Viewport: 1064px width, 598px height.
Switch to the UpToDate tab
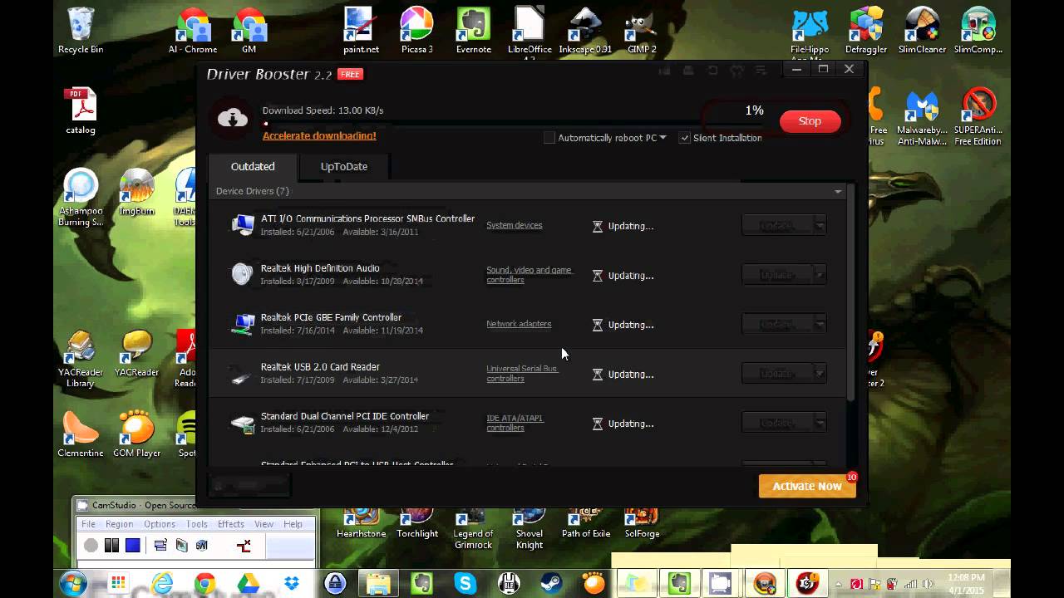coord(344,166)
